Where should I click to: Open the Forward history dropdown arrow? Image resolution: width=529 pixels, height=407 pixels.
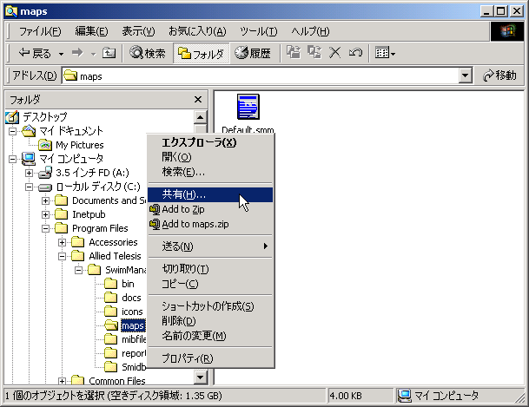(x=93, y=54)
